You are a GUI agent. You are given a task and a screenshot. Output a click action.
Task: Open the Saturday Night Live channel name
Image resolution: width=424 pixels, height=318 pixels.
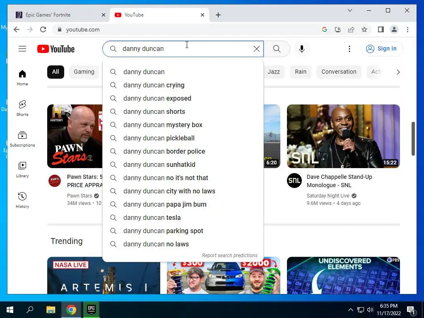pos(328,196)
